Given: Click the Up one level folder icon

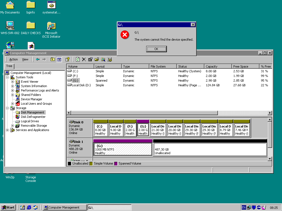Looking at the screenshot, I should coord(53,59).
